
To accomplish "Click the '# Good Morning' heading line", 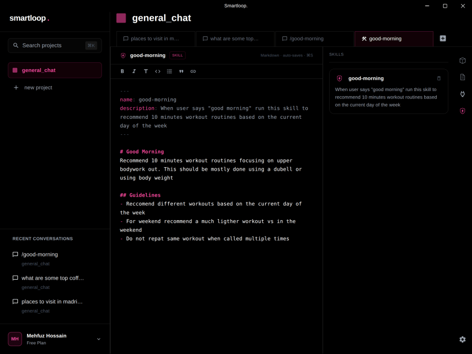I will [142, 152].
